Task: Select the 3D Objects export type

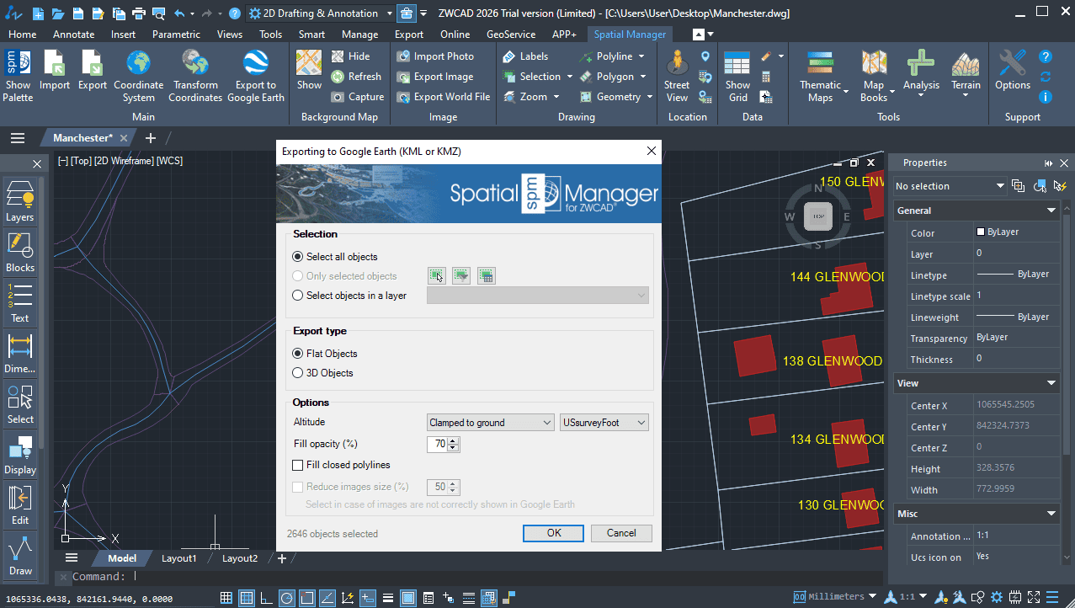Action: 298,373
